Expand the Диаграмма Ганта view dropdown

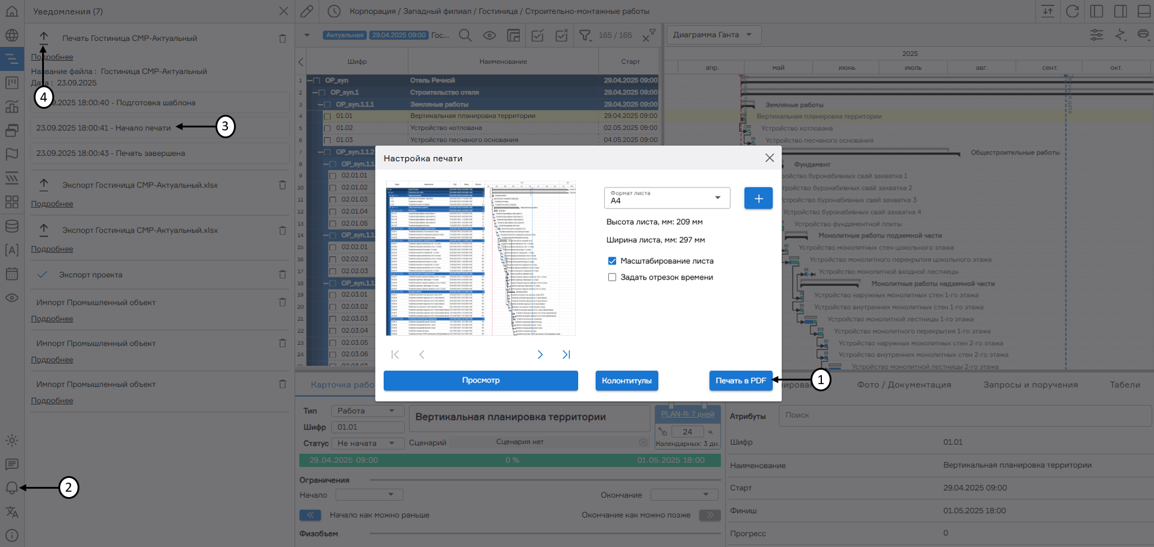tap(714, 35)
